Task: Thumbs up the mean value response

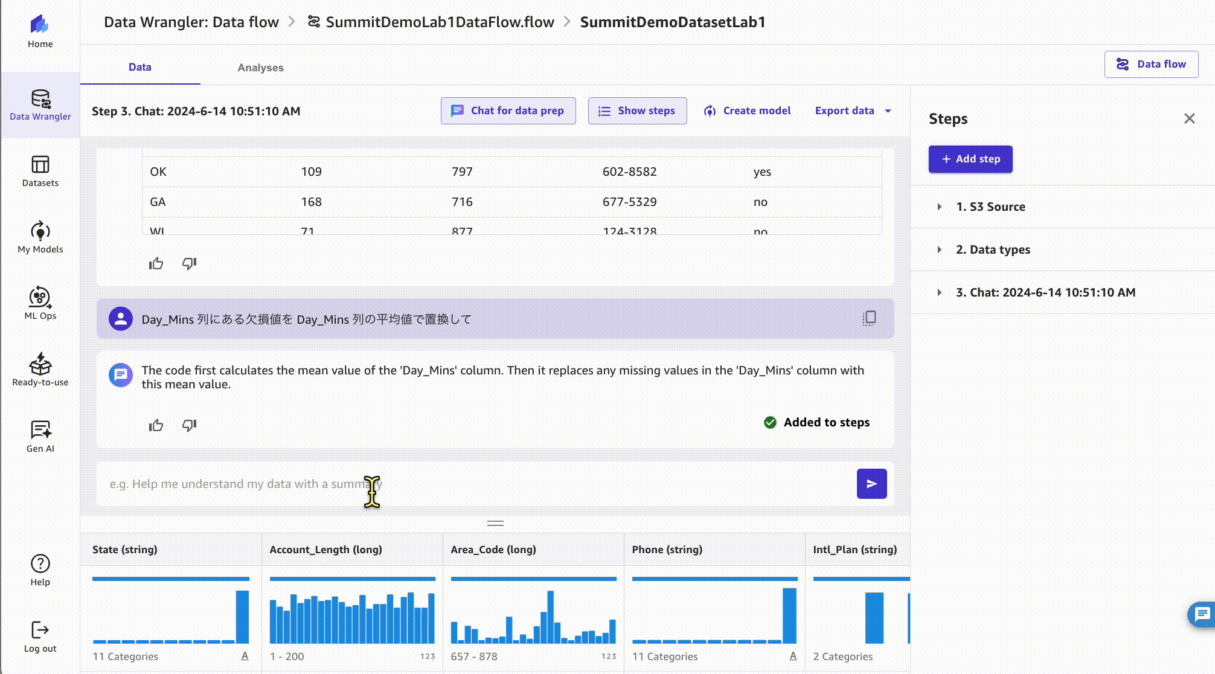Action: tap(156, 426)
